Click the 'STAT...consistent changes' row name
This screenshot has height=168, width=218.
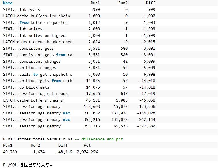(x=32, y=61)
